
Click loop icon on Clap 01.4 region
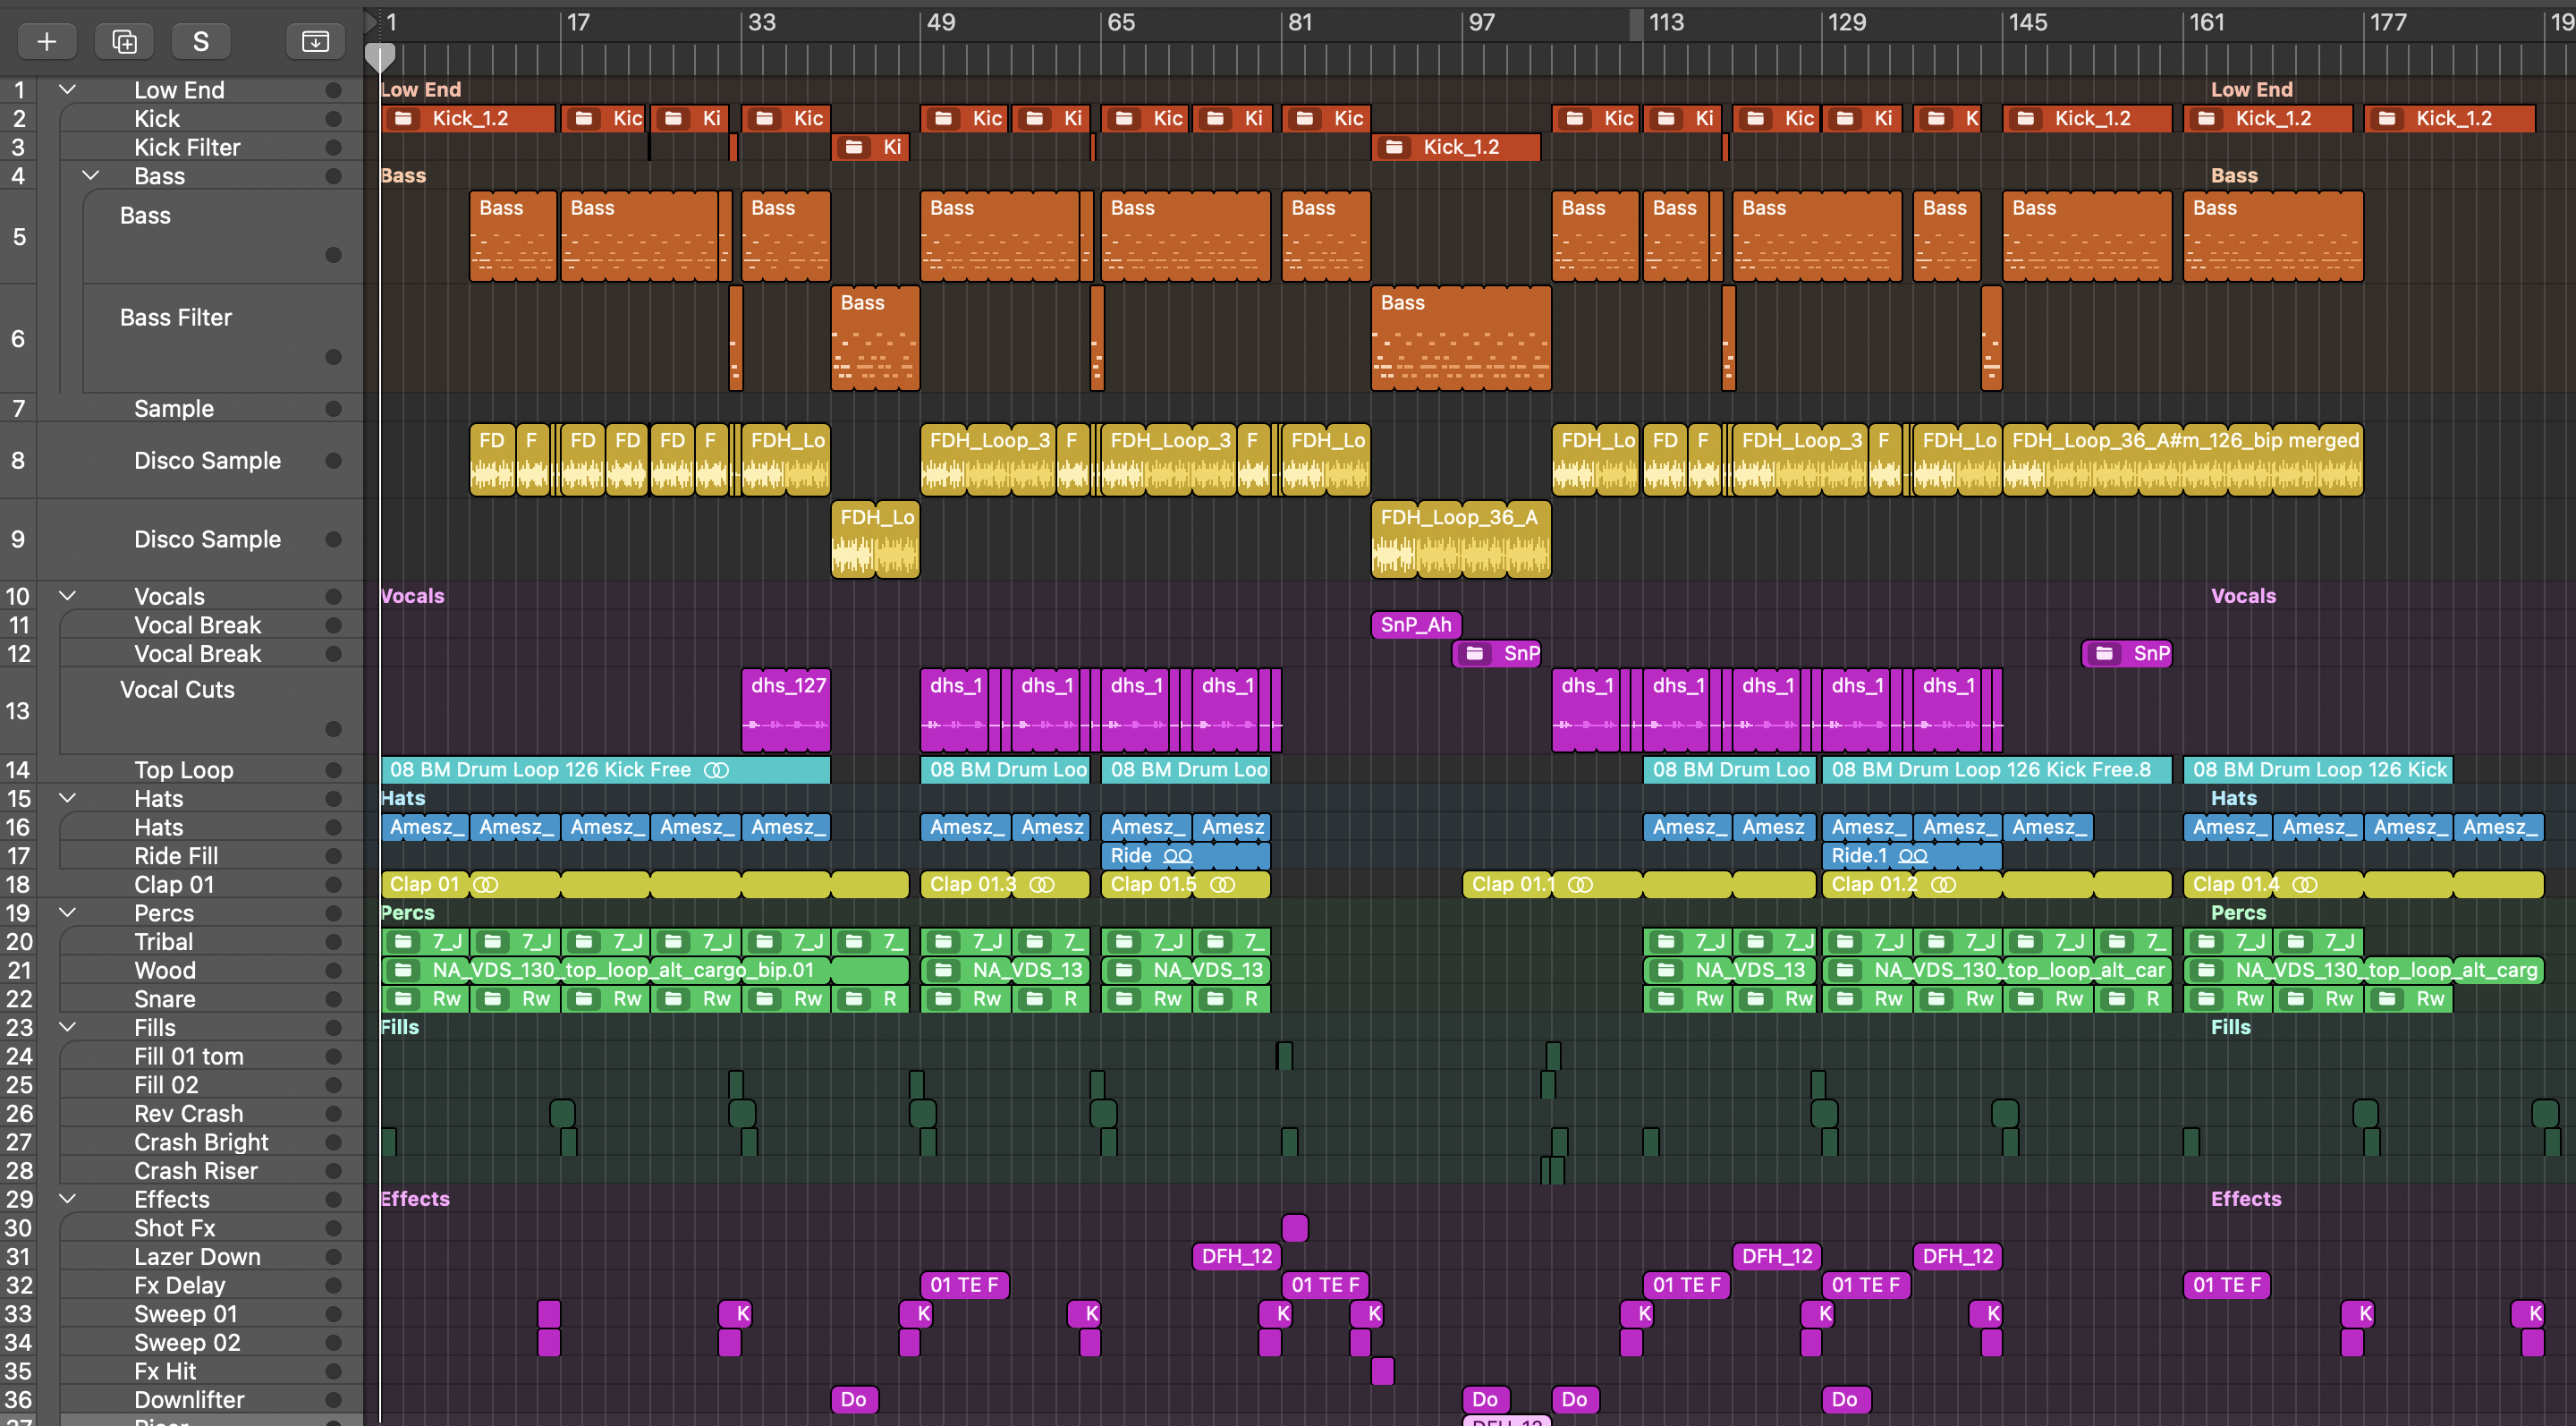point(2304,884)
